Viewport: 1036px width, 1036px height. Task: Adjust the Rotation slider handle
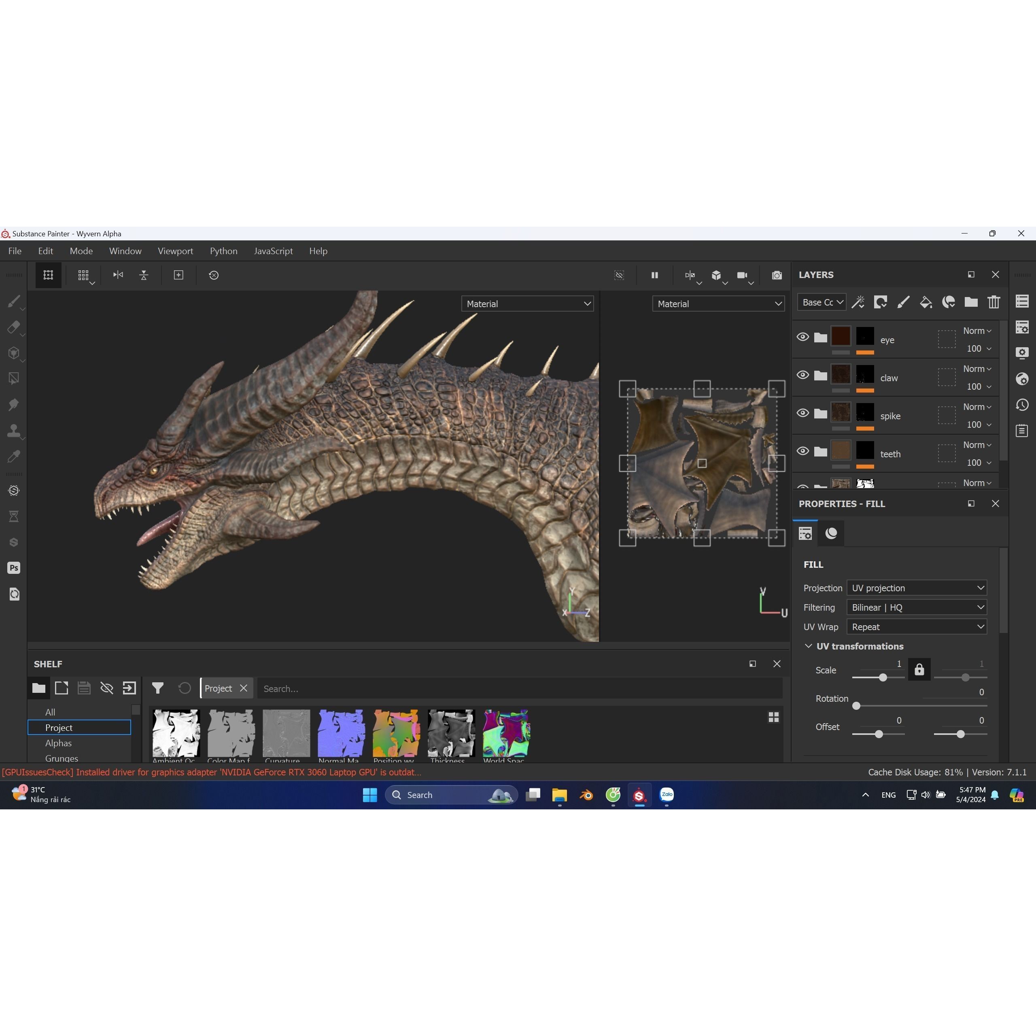point(856,706)
